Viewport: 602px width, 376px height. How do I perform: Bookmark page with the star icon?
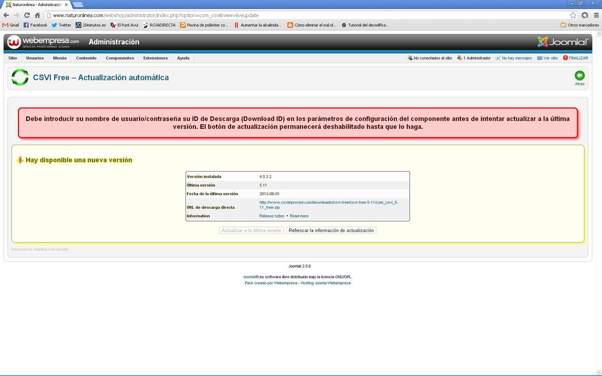click(x=573, y=15)
